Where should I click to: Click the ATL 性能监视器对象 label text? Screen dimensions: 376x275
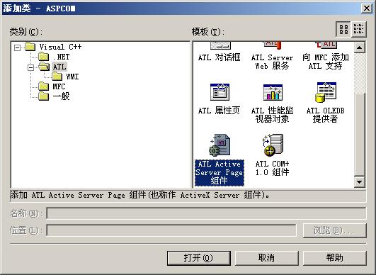272,115
